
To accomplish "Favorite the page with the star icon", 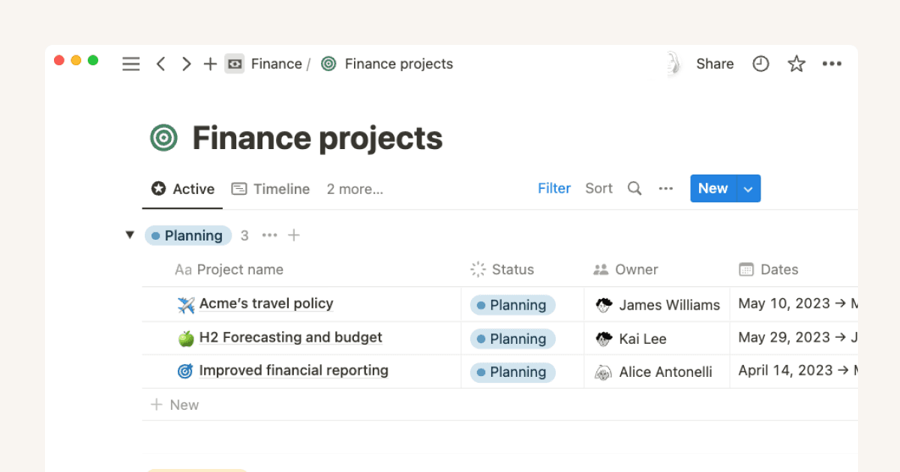I will click(x=796, y=64).
